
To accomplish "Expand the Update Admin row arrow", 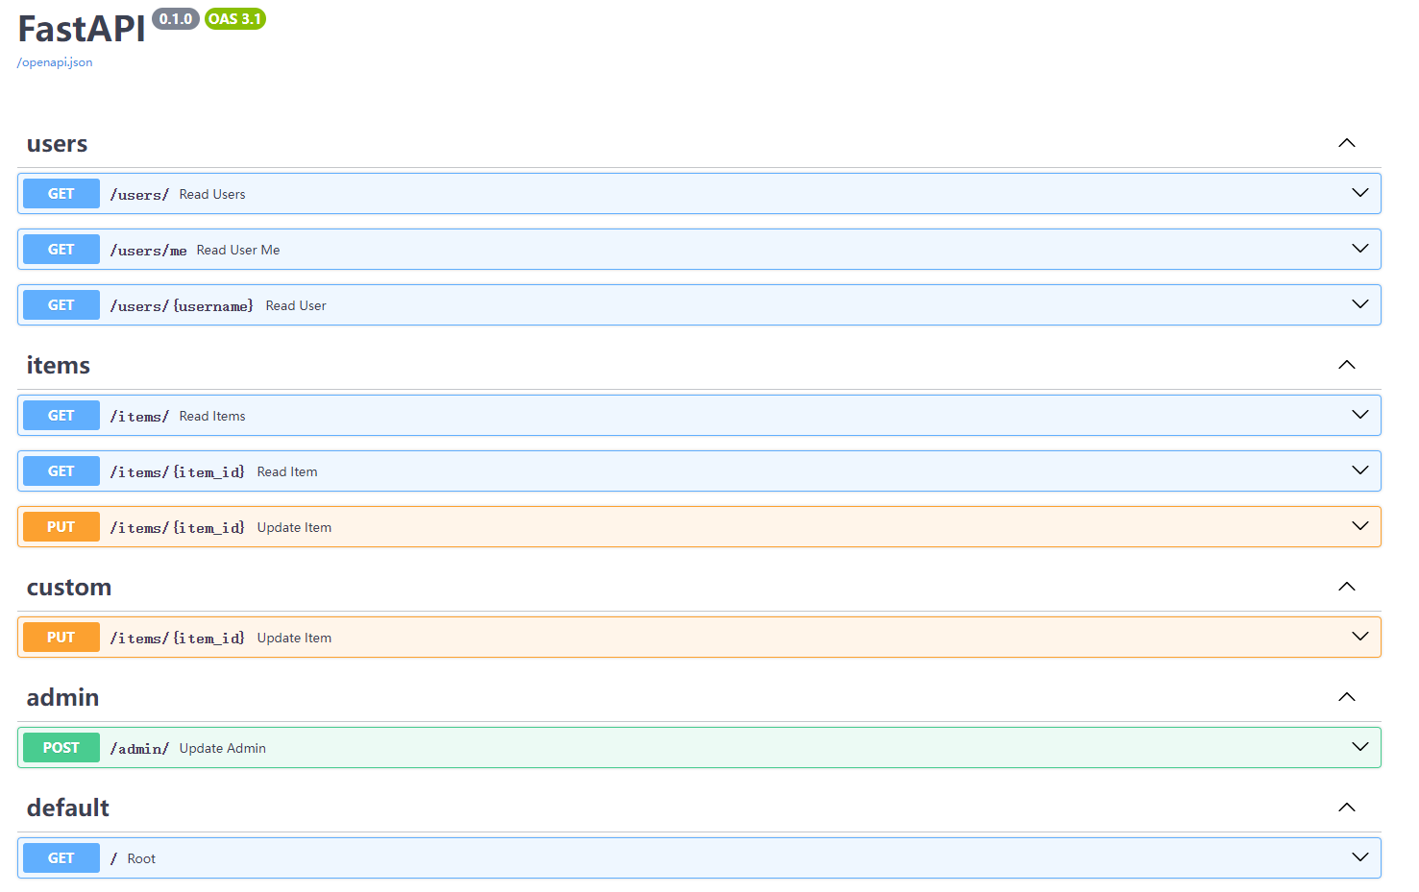I will 1360,747.
